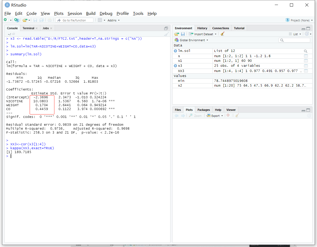Open the New File dropdown arrow
Viewport: 317px width, 247px height.
[x=11, y=20]
